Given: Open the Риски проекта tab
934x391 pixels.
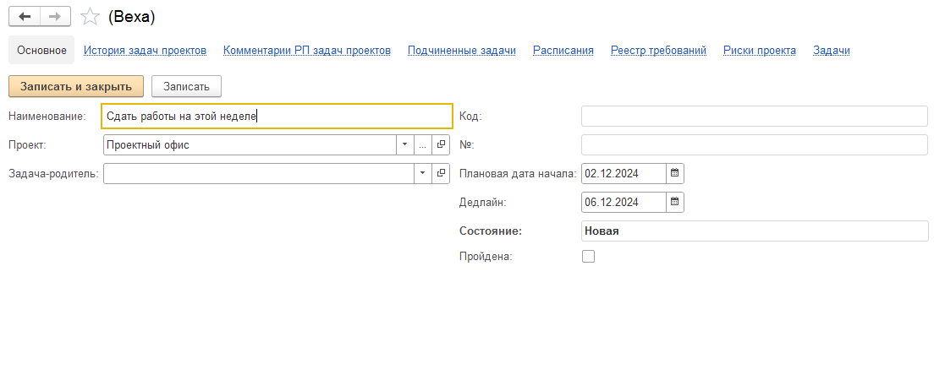Looking at the screenshot, I should coord(759,51).
